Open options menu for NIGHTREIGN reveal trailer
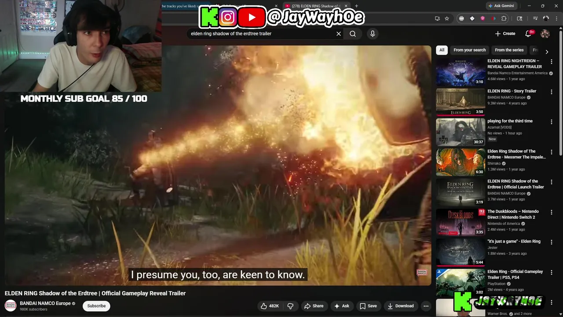 click(x=552, y=62)
